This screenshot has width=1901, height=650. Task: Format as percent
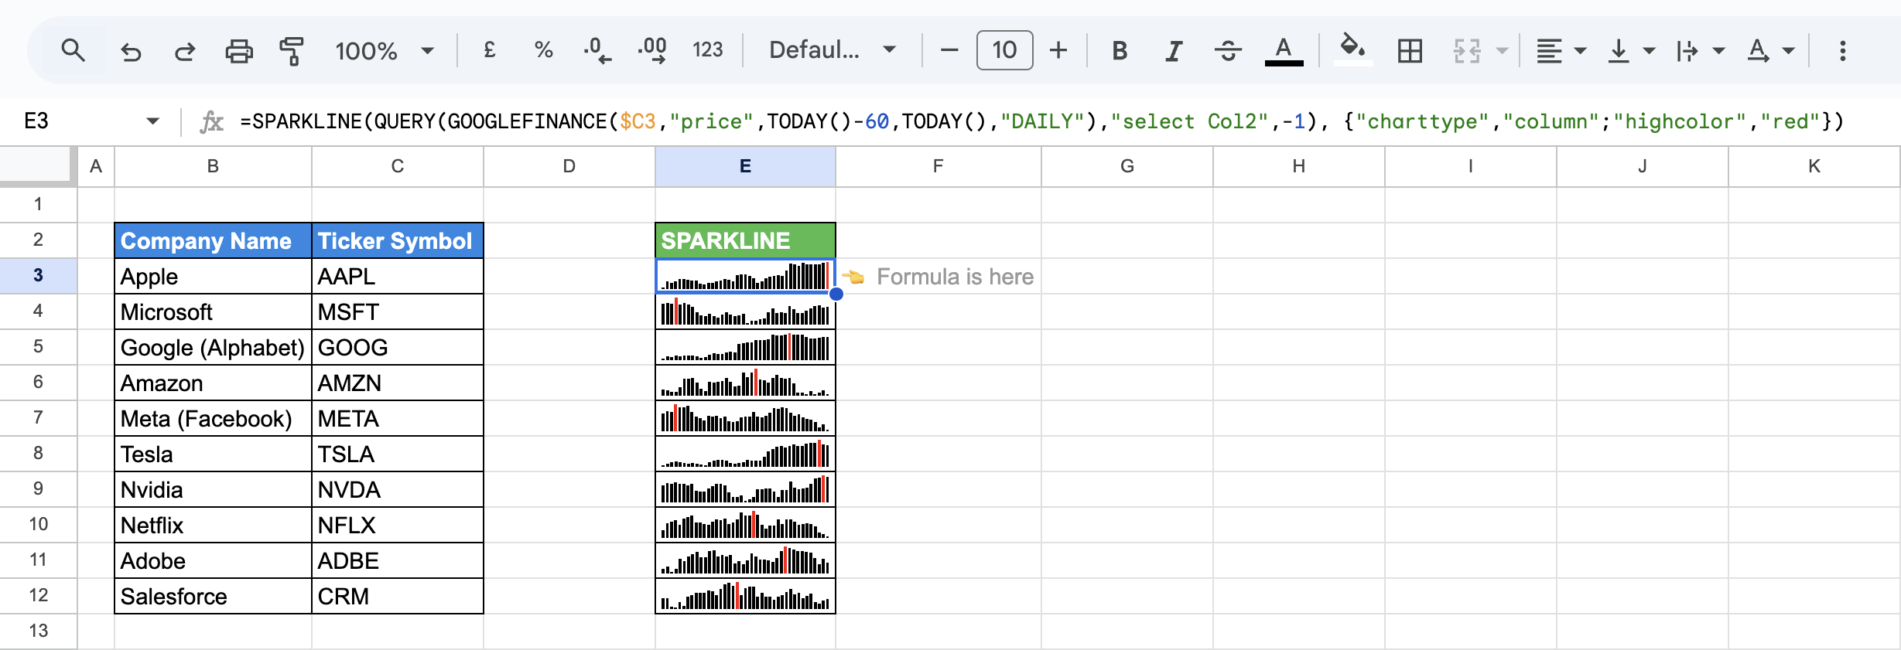coord(543,51)
